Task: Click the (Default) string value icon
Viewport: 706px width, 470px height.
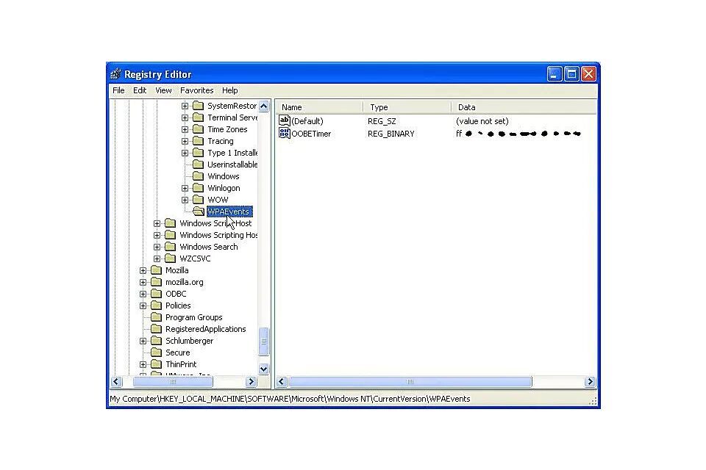Action: pyautogui.click(x=284, y=120)
